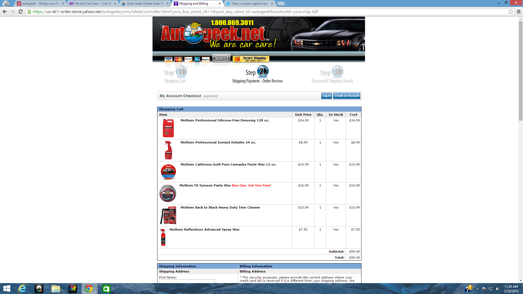Click the Autogeek.net logo
This screenshot has width=523, height=294.
215,34
